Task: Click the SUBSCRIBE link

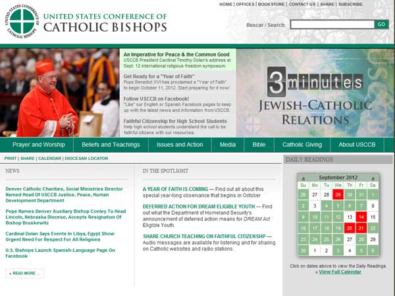Action: 350,5
